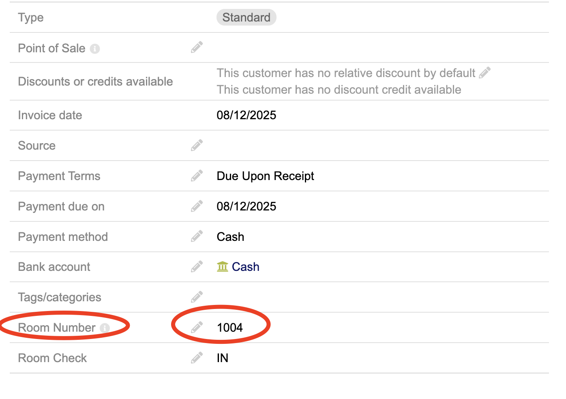The width and height of the screenshot is (566, 399).
Task: Click the bank building icon
Action: (x=223, y=266)
